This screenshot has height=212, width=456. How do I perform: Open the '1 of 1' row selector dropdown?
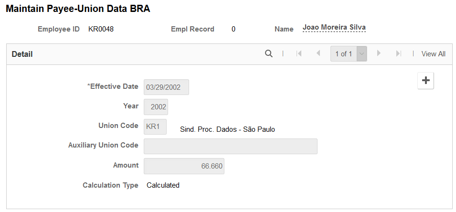[x=349, y=54]
